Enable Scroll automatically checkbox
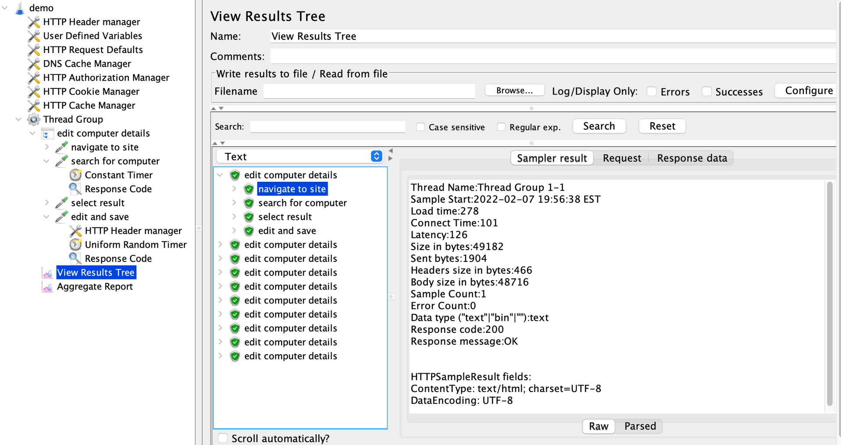 223,438
